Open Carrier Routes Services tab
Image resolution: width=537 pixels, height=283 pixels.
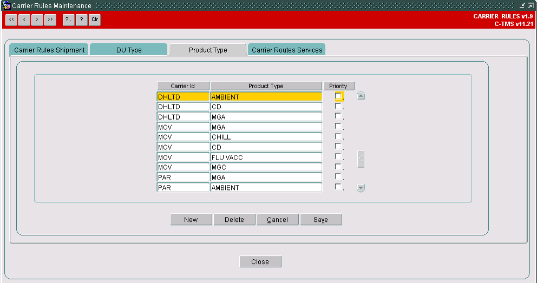coord(287,50)
